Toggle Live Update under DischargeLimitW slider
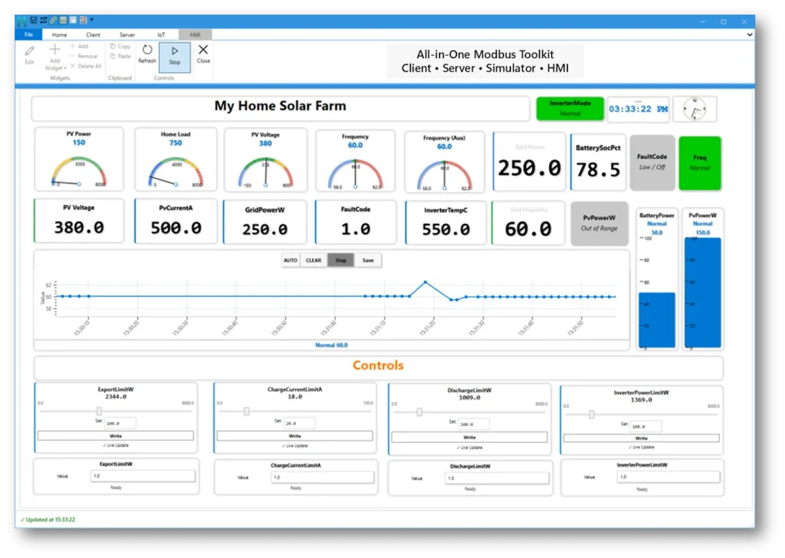Viewport: 785px width, 558px height. click(x=470, y=448)
